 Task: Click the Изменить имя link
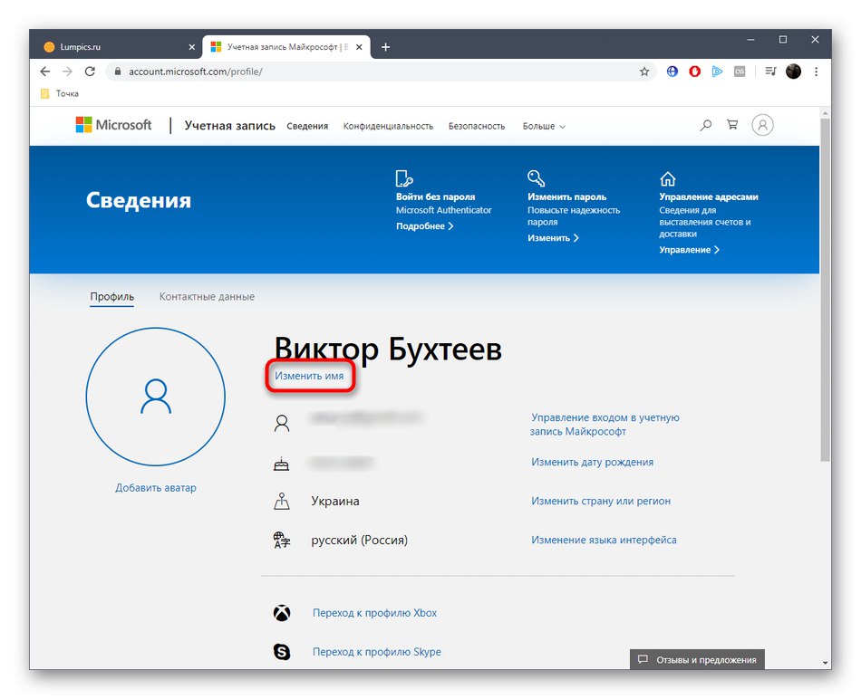point(309,376)
